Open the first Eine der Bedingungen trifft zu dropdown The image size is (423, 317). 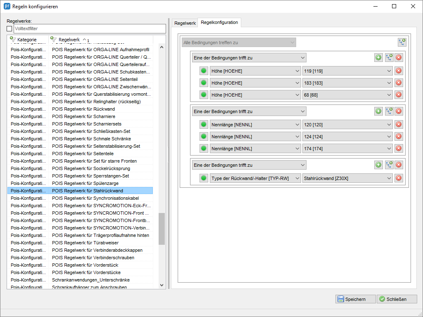(x=249, y=58)
